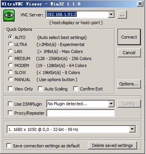Toggle the Auto Scaling checkbox
The height and width of the screenshot is (154, 146).
click(x=40, y=89)
